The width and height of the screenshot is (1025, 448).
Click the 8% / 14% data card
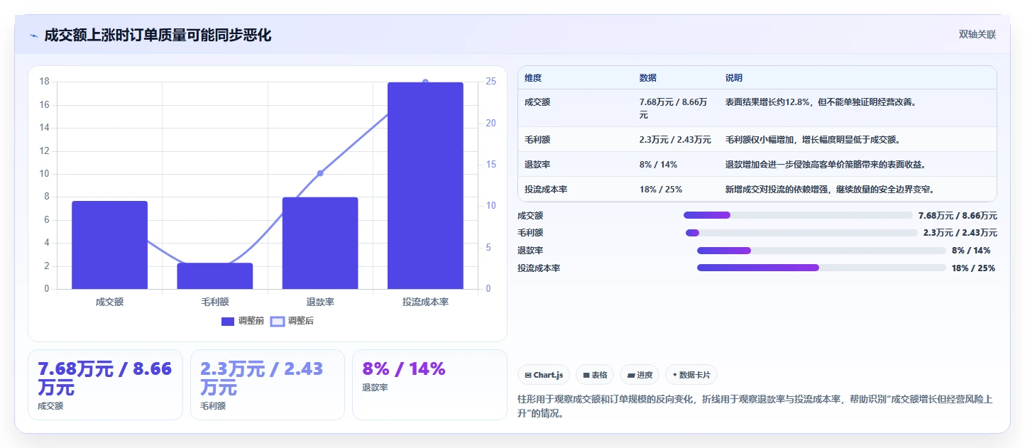(429, 385)
